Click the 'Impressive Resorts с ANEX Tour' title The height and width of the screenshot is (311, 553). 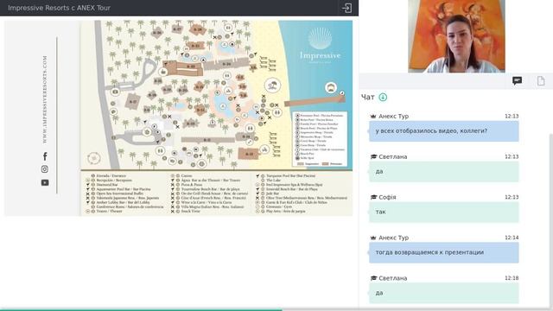pyautogui.click(x=59, y=8)
